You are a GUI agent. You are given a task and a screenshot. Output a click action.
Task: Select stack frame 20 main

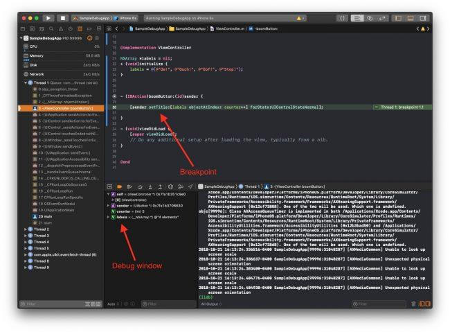tap(61, 216)
